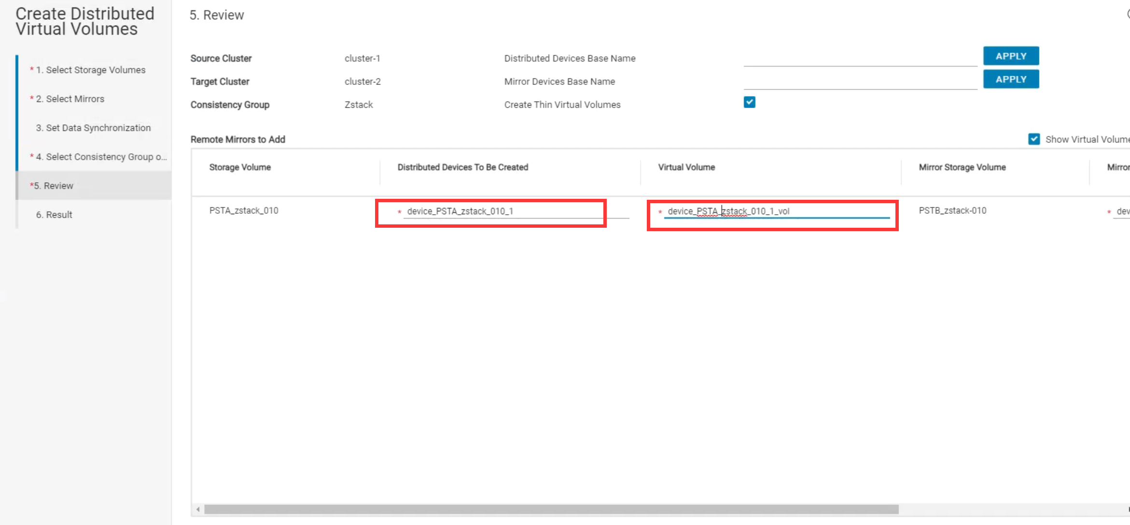Click horizontal scrollbar left arrow
Viewport: 1130px width, 525px height.
click(x=198, y=509)
